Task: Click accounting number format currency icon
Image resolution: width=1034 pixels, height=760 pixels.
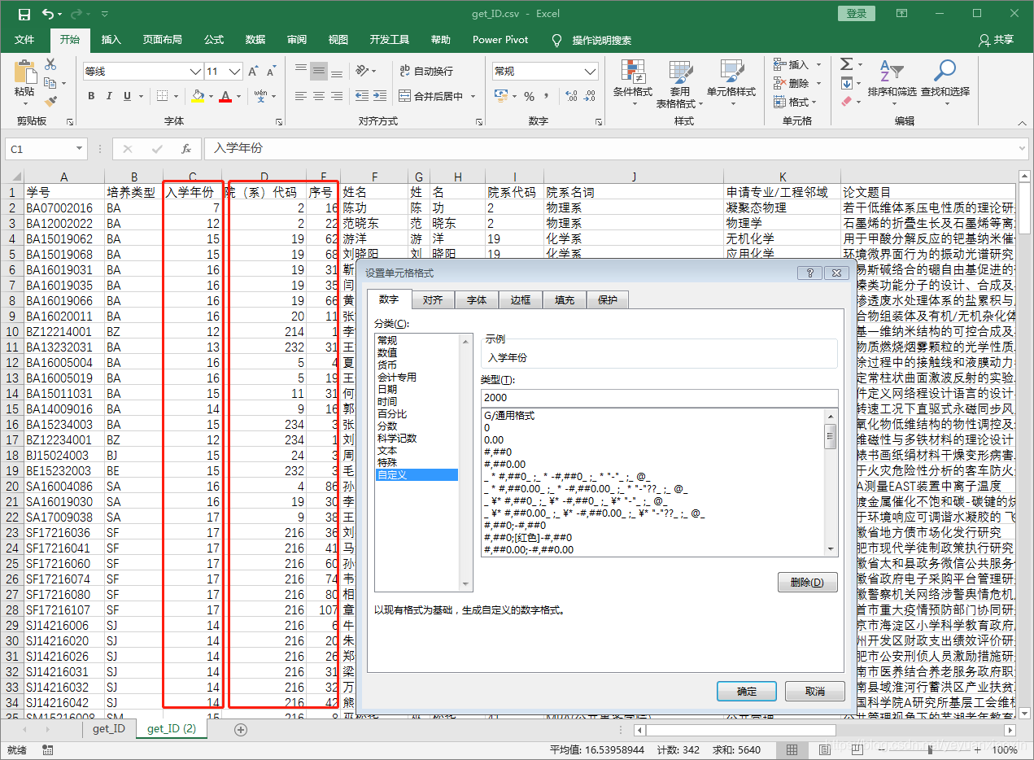Action: pos(500,96)
